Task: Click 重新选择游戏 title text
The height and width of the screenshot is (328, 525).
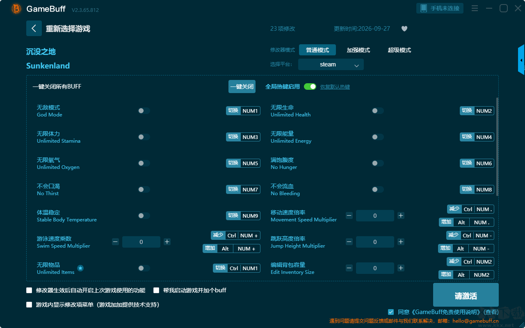Action: tap(68, 29)
